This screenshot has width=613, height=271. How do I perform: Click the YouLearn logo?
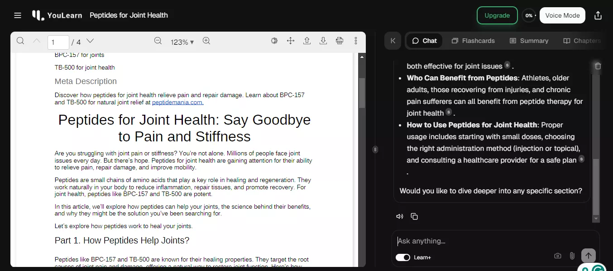pyautogui.click(x=57, y=15)
